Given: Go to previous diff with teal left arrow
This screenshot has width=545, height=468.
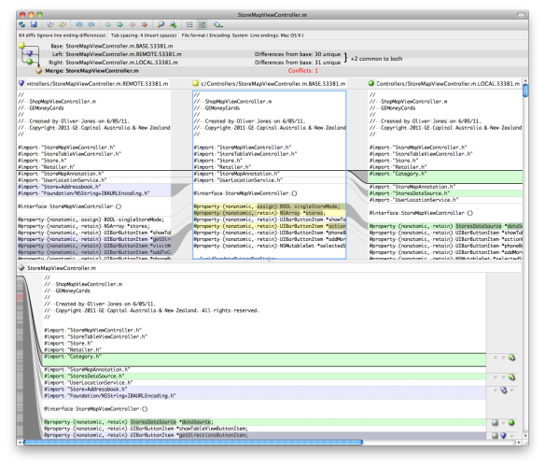Looking at the screenshot, I should click(x=108, y=24).
